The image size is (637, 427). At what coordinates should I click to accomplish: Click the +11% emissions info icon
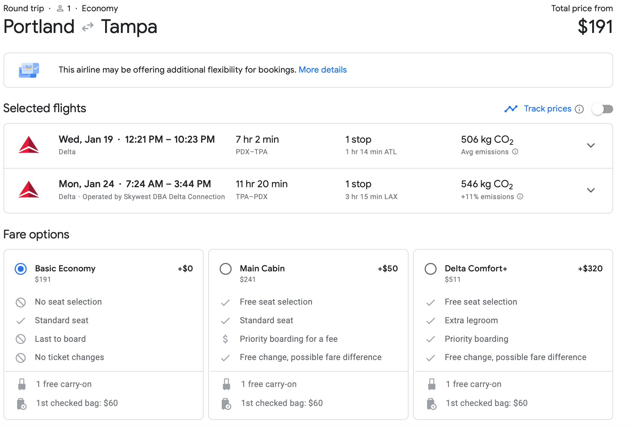[x=520, y=197]
